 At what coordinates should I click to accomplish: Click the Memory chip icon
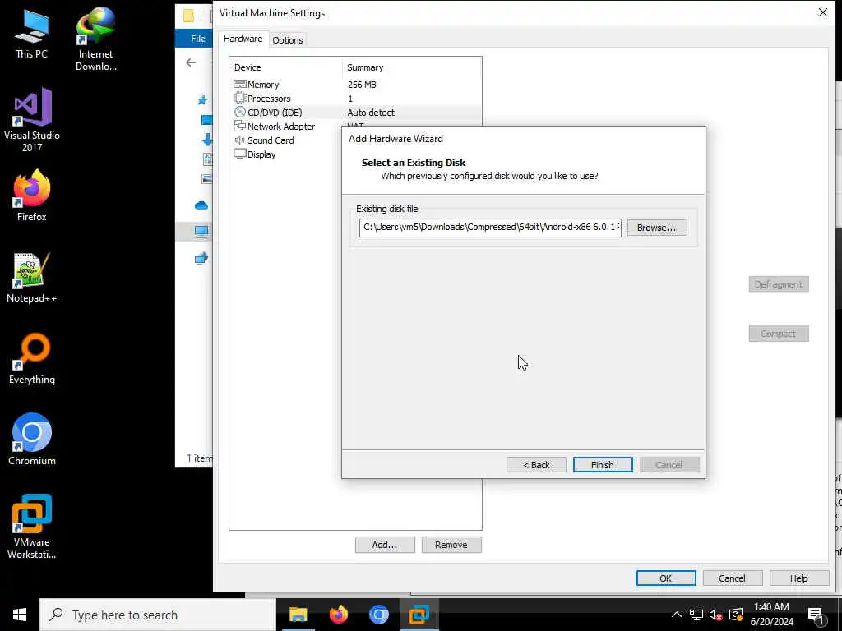coord(239,85)
